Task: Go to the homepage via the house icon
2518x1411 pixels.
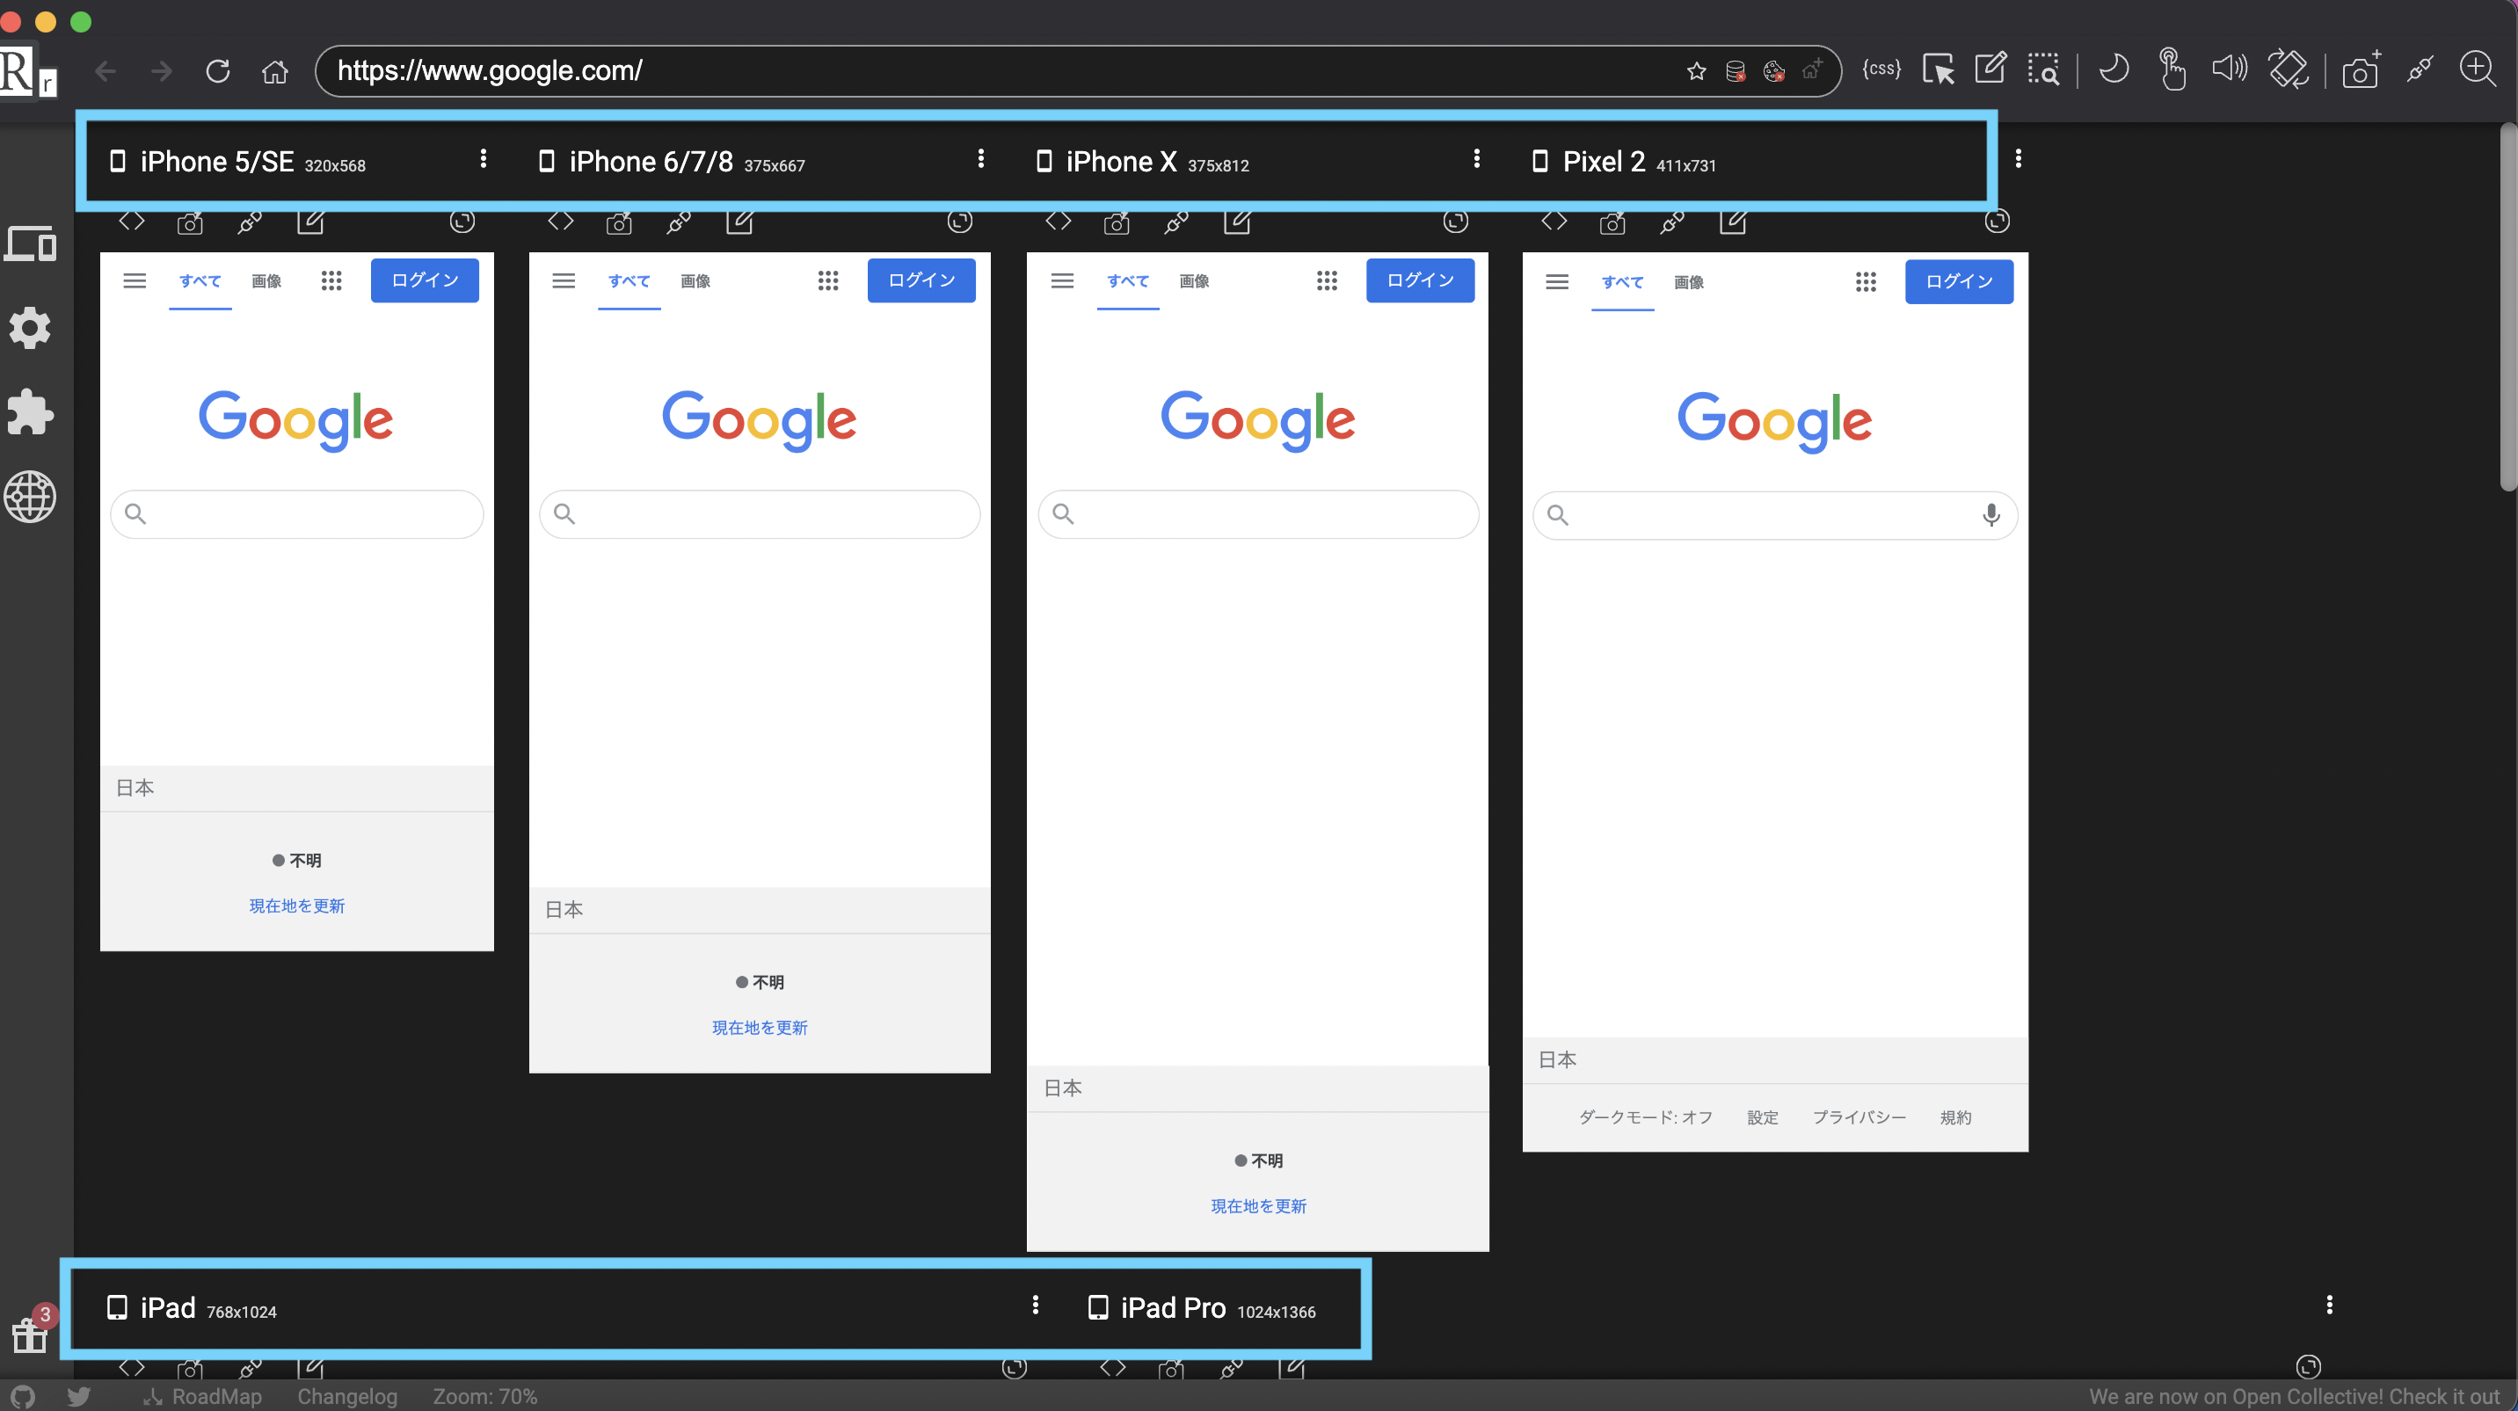Action: click(x=274, y=70)
